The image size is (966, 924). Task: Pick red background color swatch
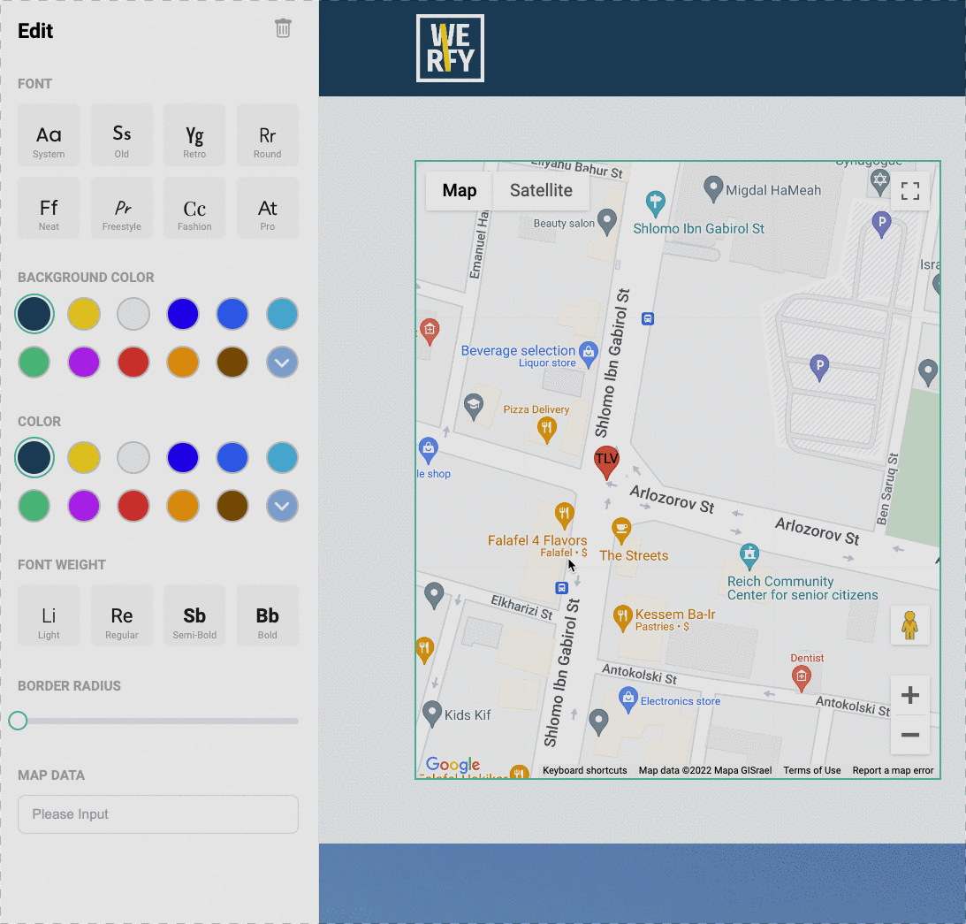(x=133, y=363)
